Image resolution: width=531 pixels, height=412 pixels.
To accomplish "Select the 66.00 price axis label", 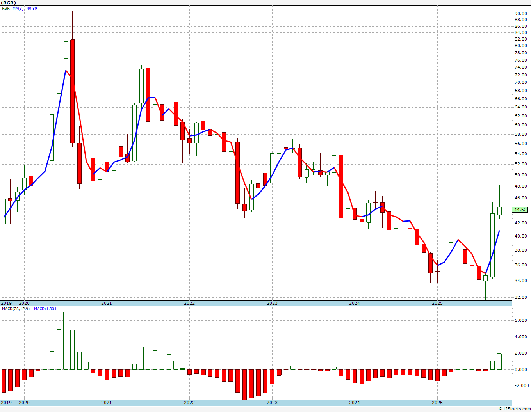I will 521,99.
